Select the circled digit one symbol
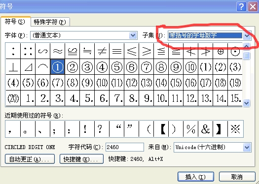Viewport: 259px width, 184px height. click(x=58, y=67)
